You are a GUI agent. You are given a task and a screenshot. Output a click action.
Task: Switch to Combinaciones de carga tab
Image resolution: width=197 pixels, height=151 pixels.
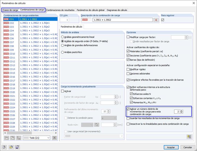32,10
